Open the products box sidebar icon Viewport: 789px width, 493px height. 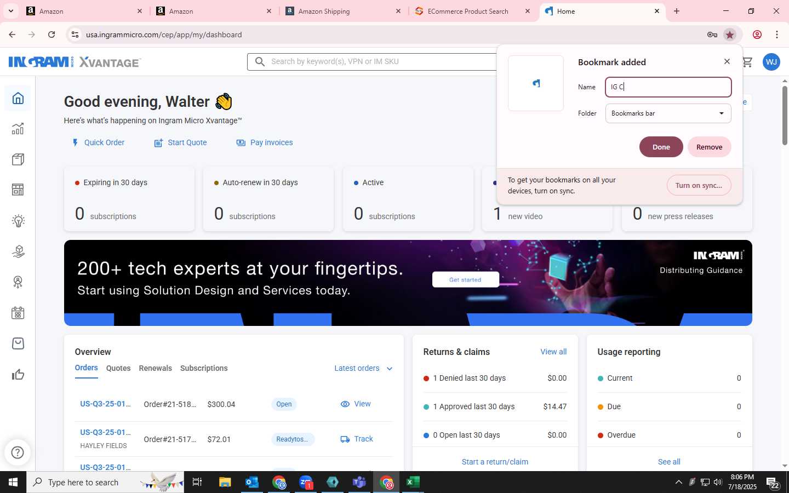tap(18, 159)
